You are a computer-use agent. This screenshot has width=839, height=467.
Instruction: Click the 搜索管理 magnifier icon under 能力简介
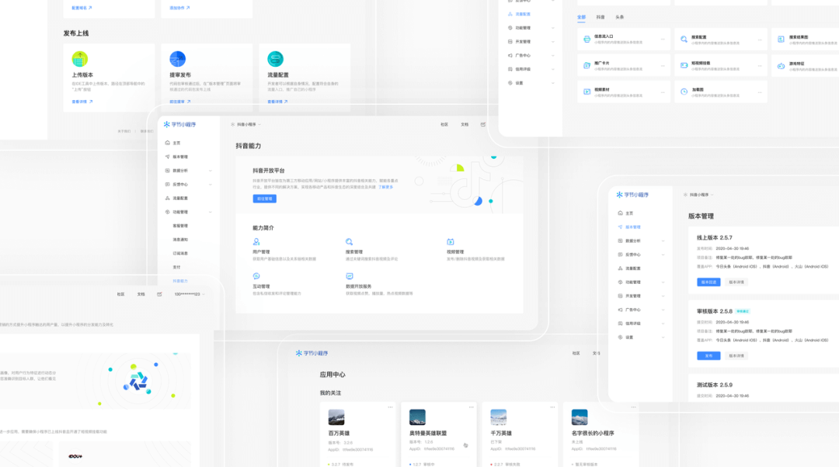pyautogui.click(x=349, y=242)
